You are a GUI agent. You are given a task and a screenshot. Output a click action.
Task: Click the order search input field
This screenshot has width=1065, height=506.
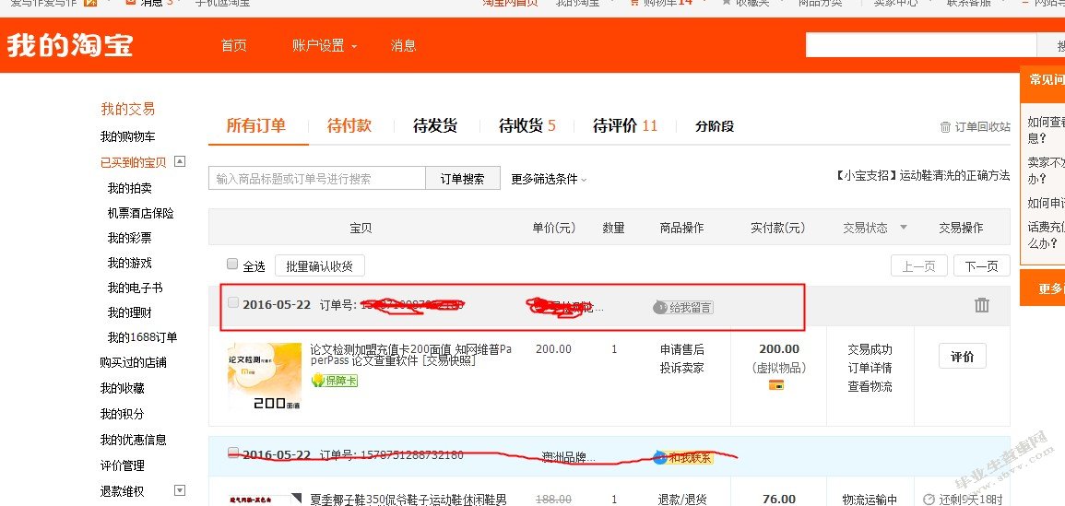pos(317,179)
